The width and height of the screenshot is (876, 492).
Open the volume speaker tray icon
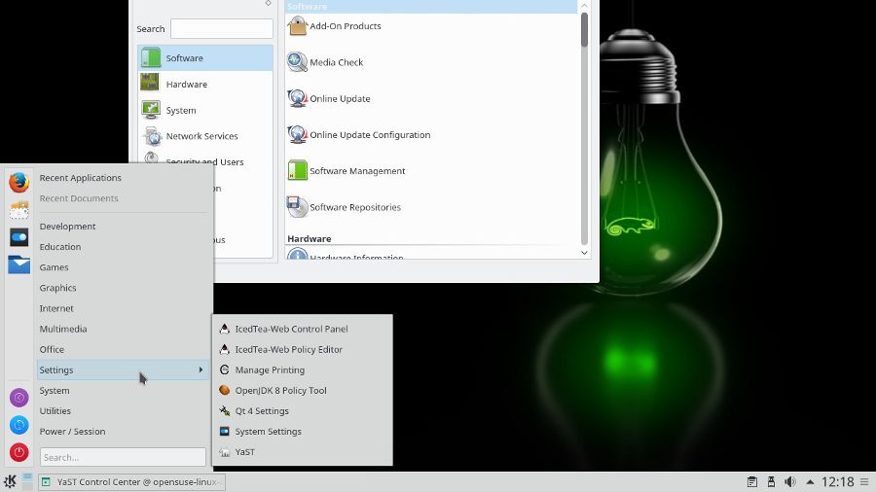coord(790,481)
